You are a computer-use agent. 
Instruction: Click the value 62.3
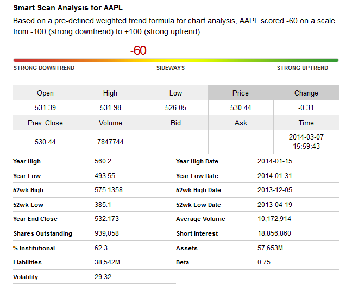(101, 248)
